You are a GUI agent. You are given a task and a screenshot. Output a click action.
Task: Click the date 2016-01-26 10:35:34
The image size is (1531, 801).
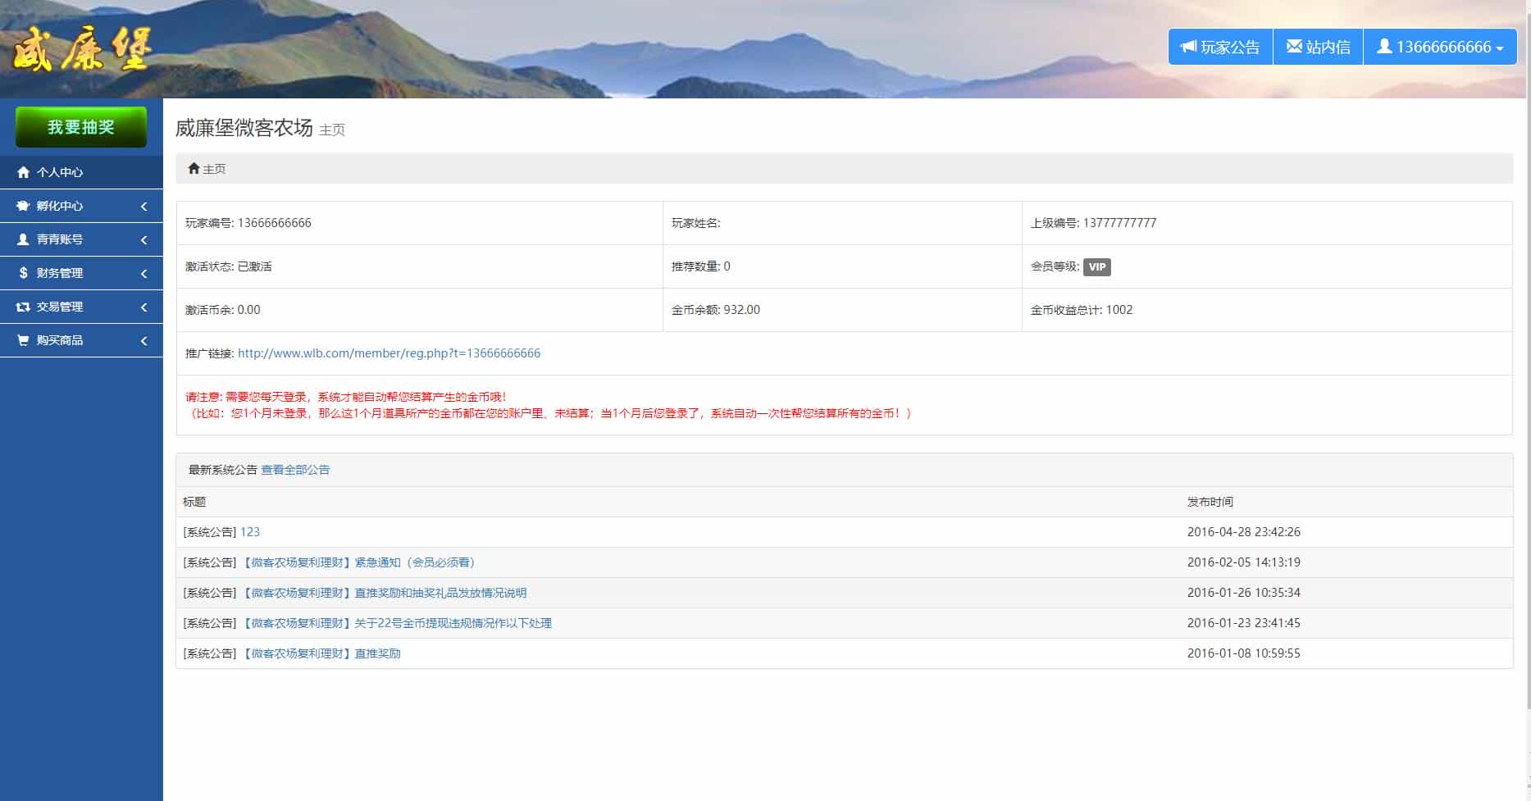pos(1244,593)
